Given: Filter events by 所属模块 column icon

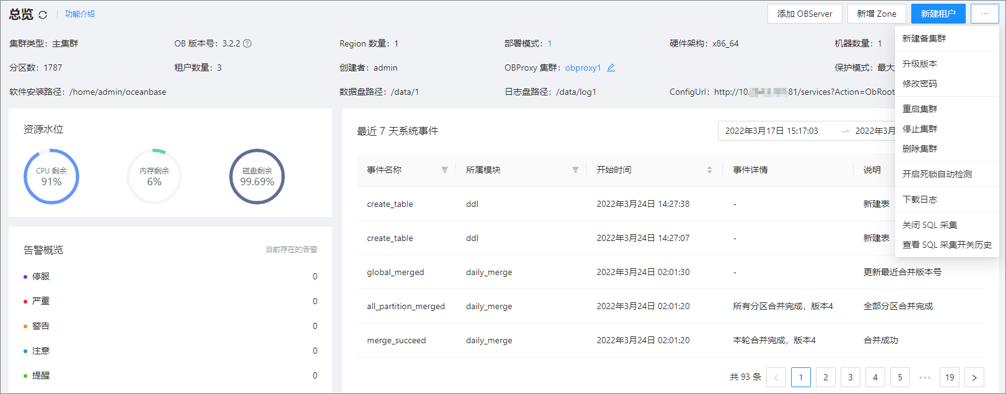Looking at the screenshot, I should pos(575,170).
